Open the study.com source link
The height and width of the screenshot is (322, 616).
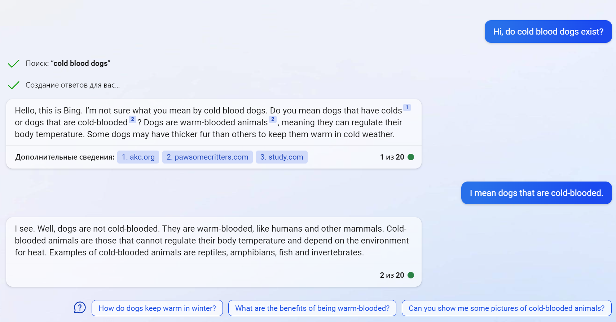[x=282, y=157]
